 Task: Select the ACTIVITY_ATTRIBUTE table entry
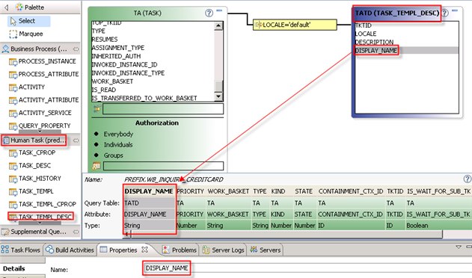click(44, 100)
